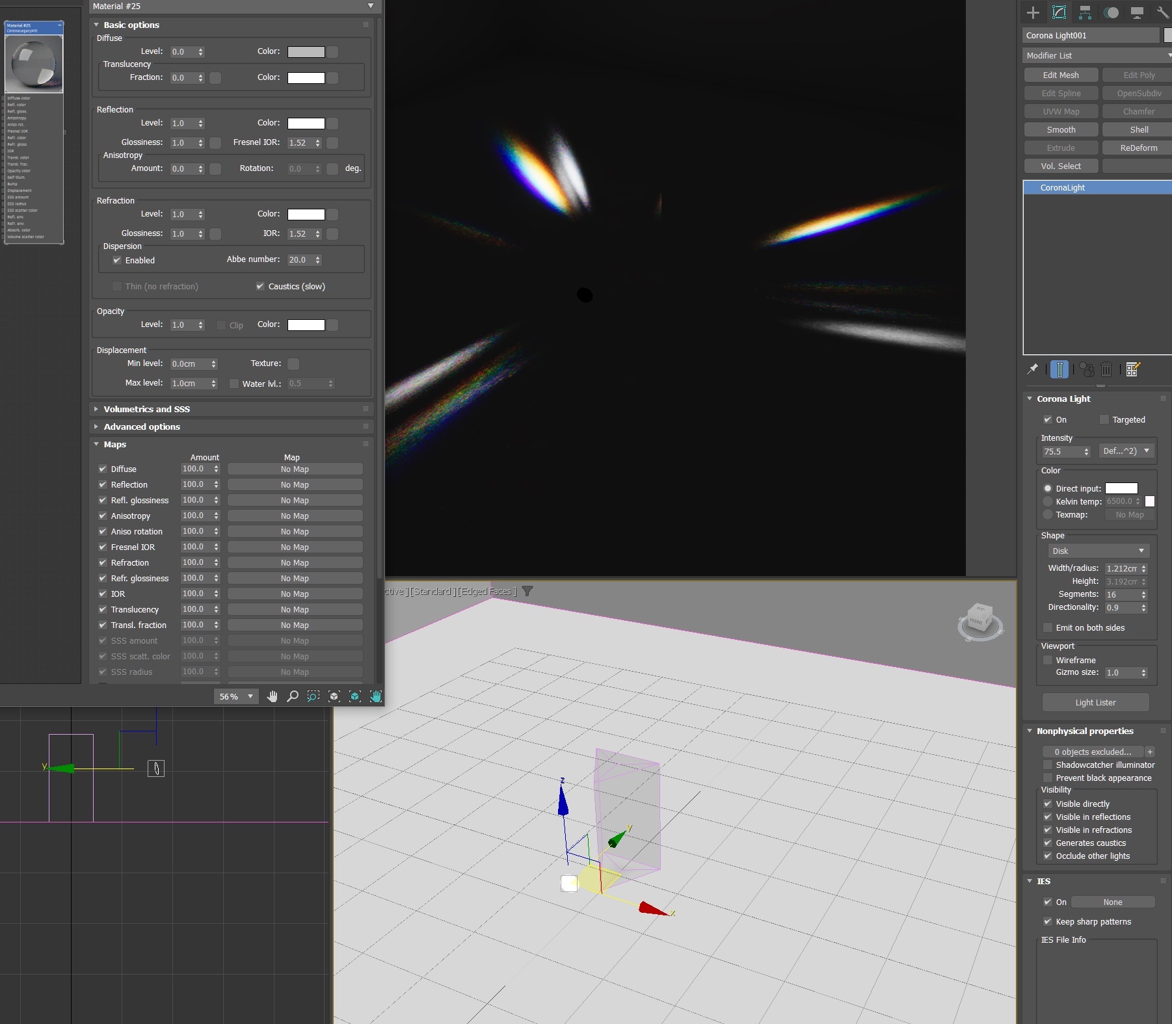Expand the Volumetrics and SSS rollout
This screenshot has width=1172, height=1024.
[x=146, y=409]
